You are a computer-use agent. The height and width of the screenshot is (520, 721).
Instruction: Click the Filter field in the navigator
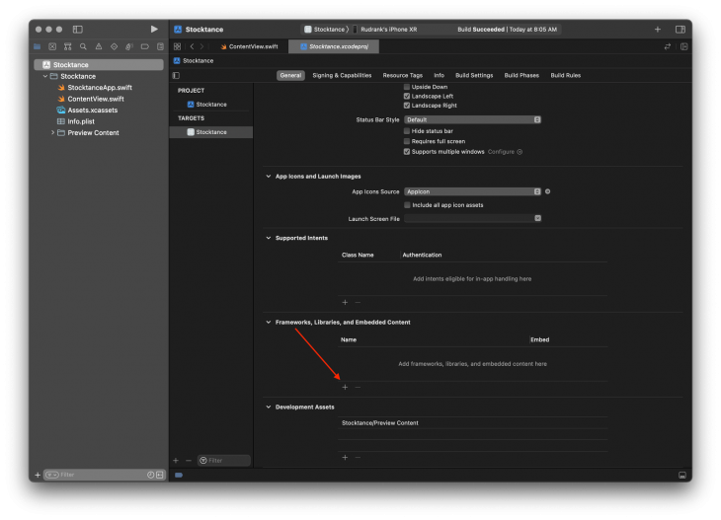click(99, 475)
